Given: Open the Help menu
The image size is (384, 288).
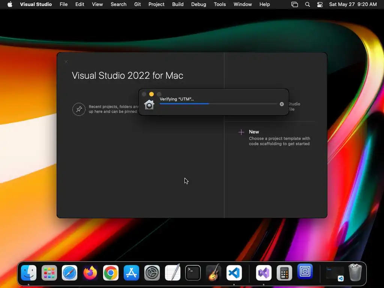Looking at the screenshot, I should tap(264, 4).
